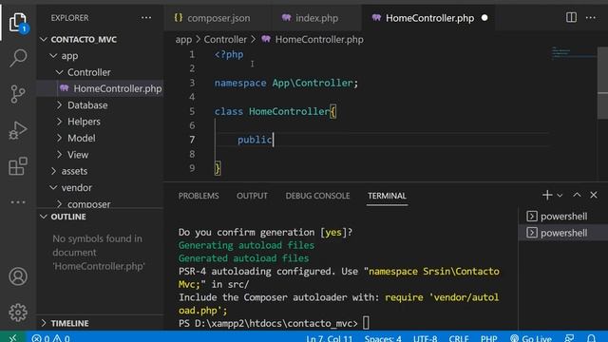This screenshot has height=342, width=608.
Task: Split the editor right
Action: pyautogui.click(x=571, y=17)
